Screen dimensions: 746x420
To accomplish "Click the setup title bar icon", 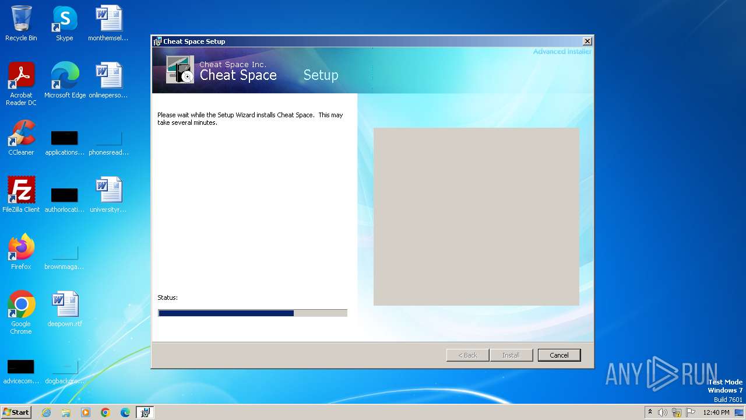I will [x=157, y=41].
